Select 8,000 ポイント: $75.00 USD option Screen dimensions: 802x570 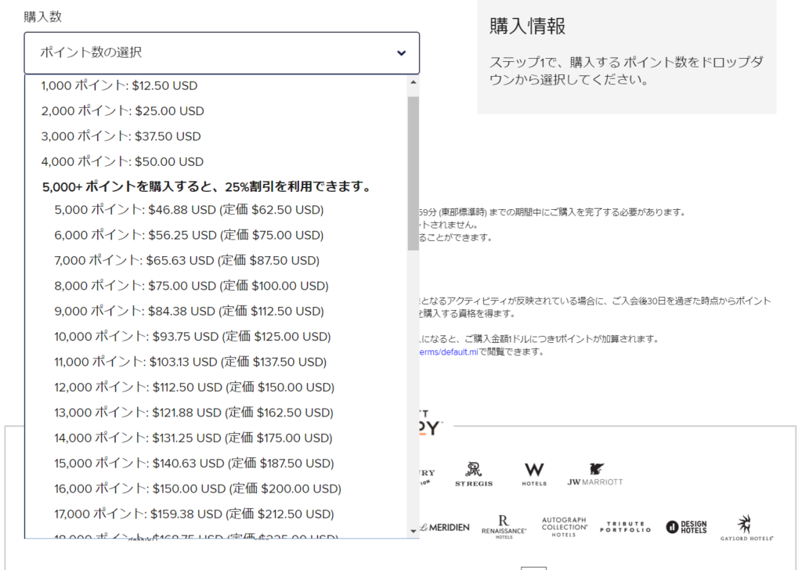tap(191, 286)
